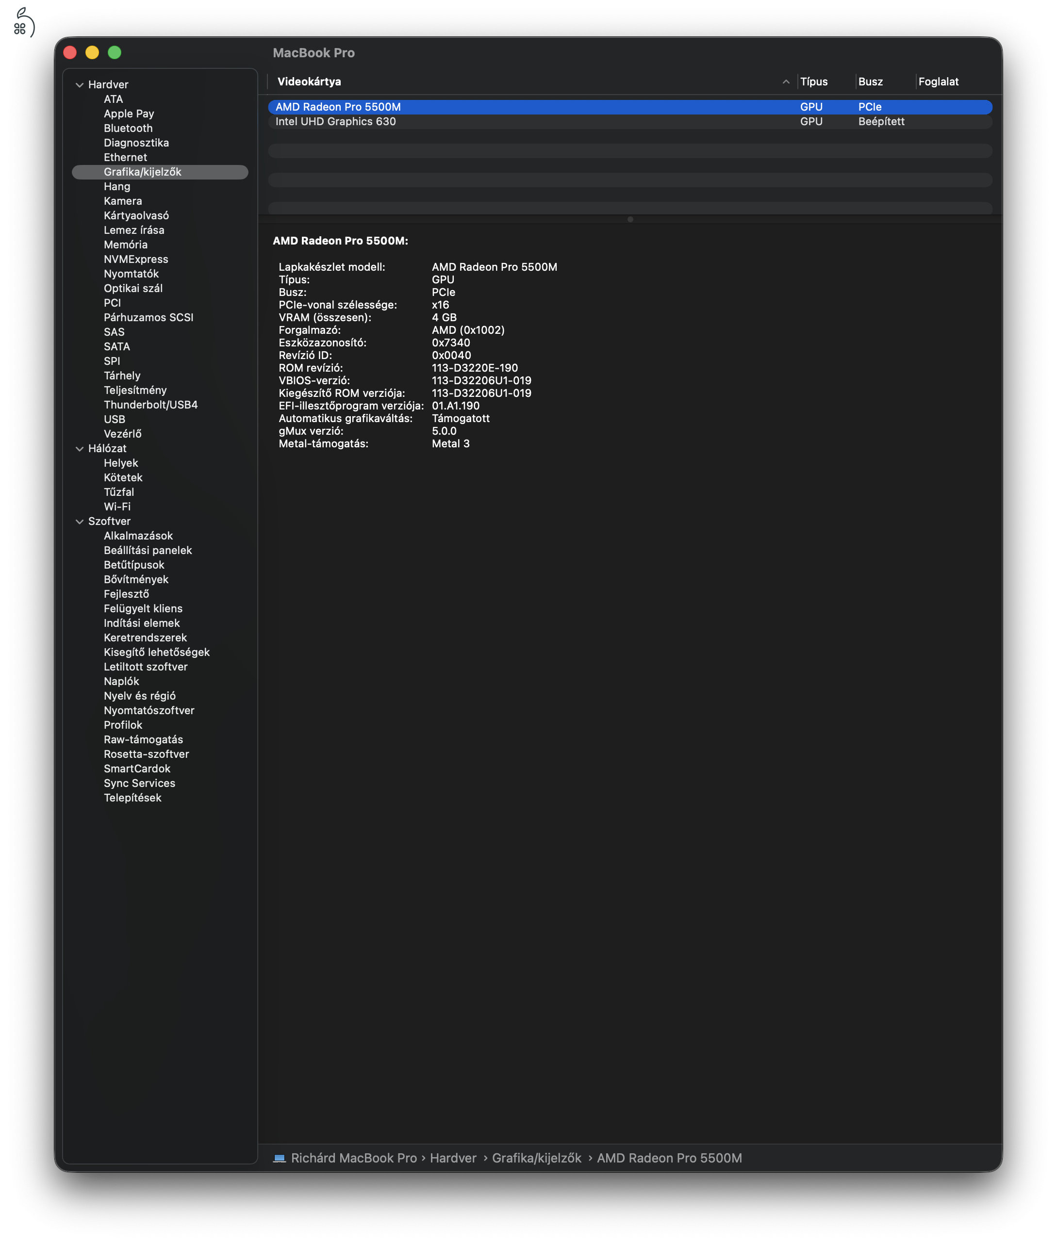Select SATA in the sidebar
1057x1244 pixels.
pos(117,347)
